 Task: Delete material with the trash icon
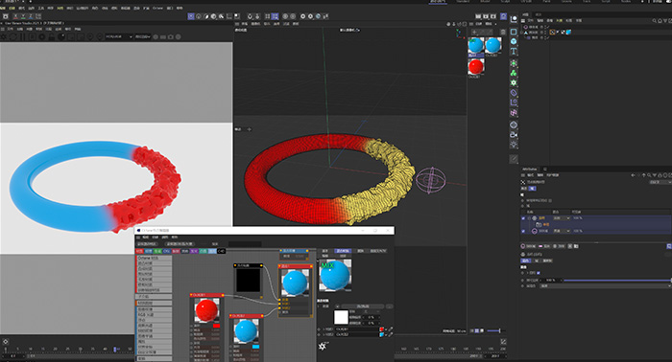coord(503,32)
